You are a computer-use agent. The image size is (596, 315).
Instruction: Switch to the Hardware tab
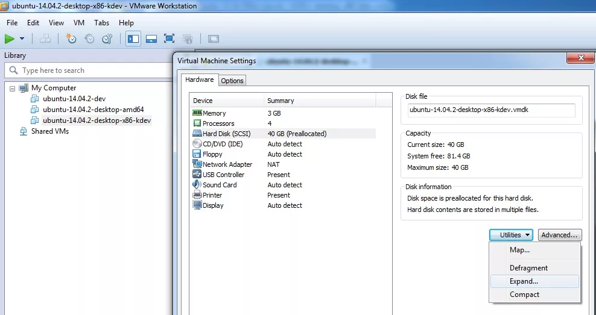[200, 80]
